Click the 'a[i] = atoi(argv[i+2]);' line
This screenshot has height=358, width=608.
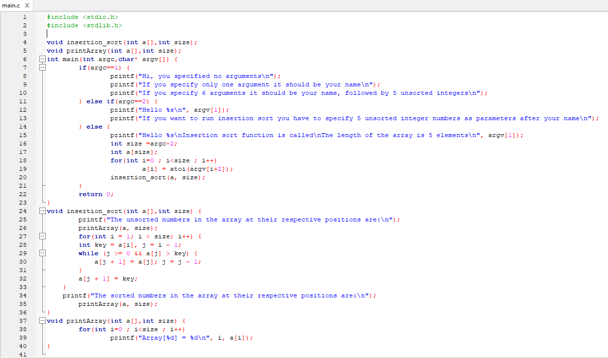point(188,169)
